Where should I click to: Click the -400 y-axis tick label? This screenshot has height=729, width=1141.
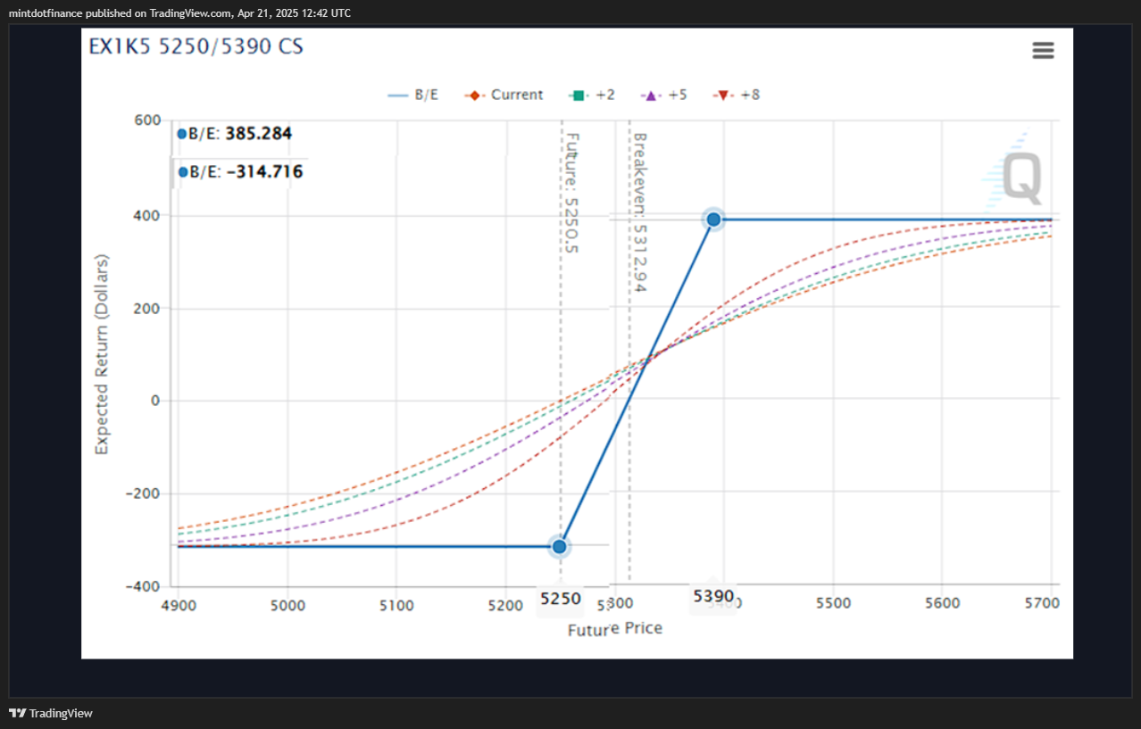click(x=144, y=586)
